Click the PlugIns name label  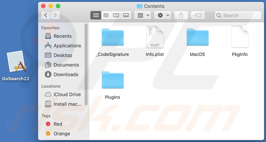[112, 97]
